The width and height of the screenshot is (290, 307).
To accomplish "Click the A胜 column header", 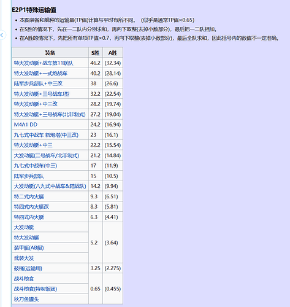I will 113,53.
